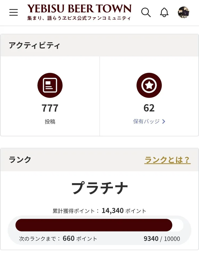Open the ランクとは？ help link

pyautogui.click(x=167, y=160)
